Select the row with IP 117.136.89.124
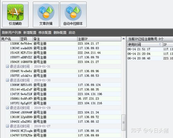Viewport: 173px width, 138px height. pos(65,85)
